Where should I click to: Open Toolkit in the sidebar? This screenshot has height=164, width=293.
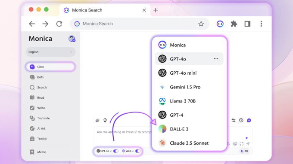pyautogui.click(x=38, y=139)
